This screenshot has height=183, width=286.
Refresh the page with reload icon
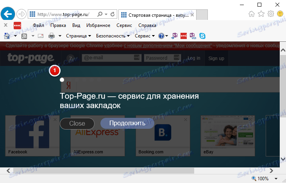pyautogui.click(x=113, y=14)
